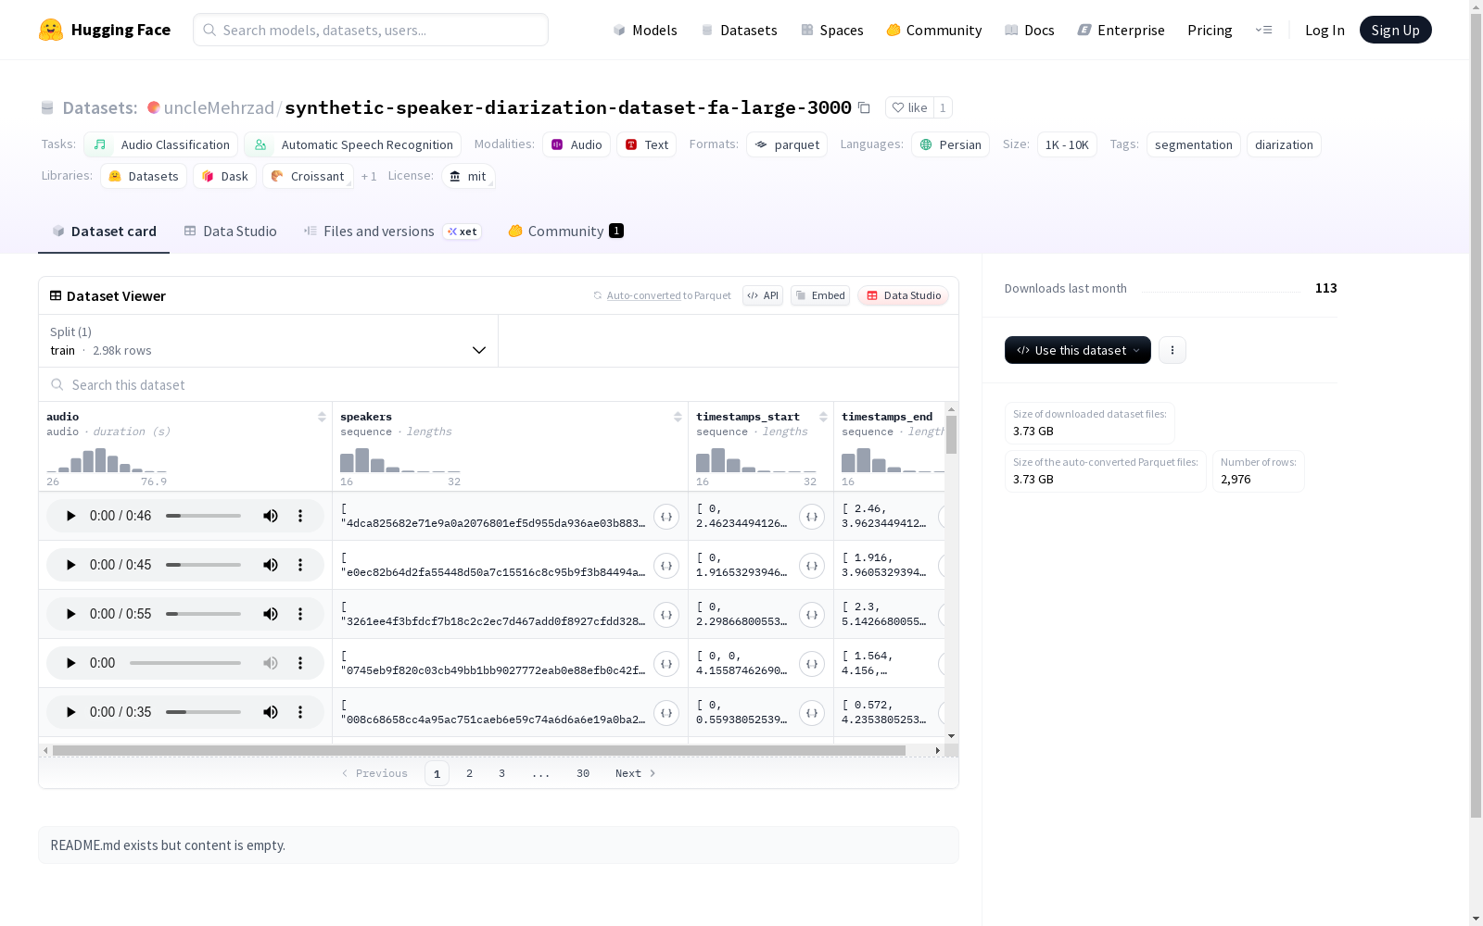Open the Dataset card tab

[x=104, y=231]
